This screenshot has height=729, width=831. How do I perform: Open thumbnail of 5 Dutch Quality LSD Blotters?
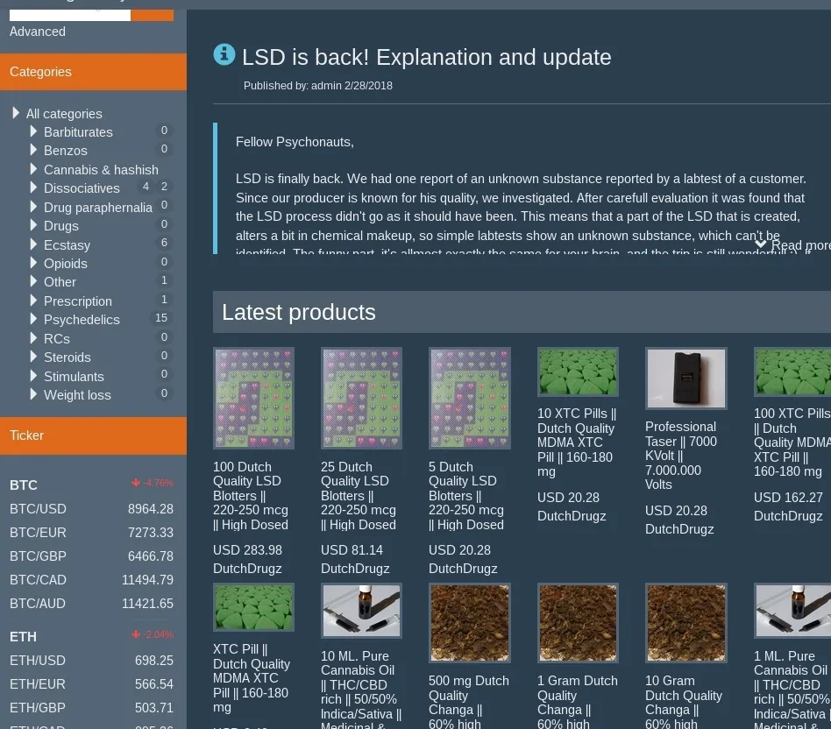pos(470,398)
